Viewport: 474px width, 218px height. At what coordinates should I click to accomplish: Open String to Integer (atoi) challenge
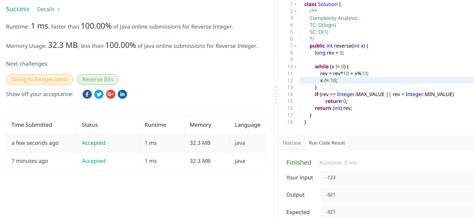click(x=40, y=79)
